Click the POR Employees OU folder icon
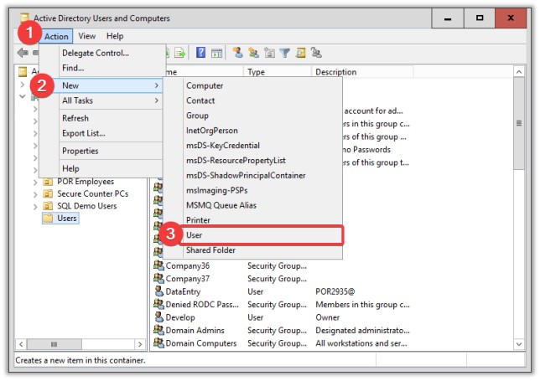 click(x=48, y=182)
